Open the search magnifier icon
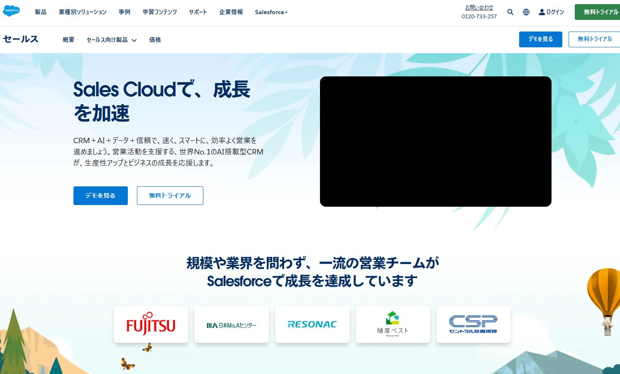Viewport: 620px width, 374px height. pyautogui.click(x=510, y=12)
